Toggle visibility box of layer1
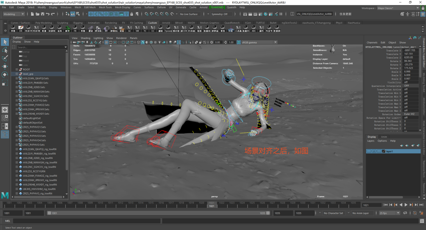Image resolution: width=426 pixels, height=230 pixels. coord(369,152)
